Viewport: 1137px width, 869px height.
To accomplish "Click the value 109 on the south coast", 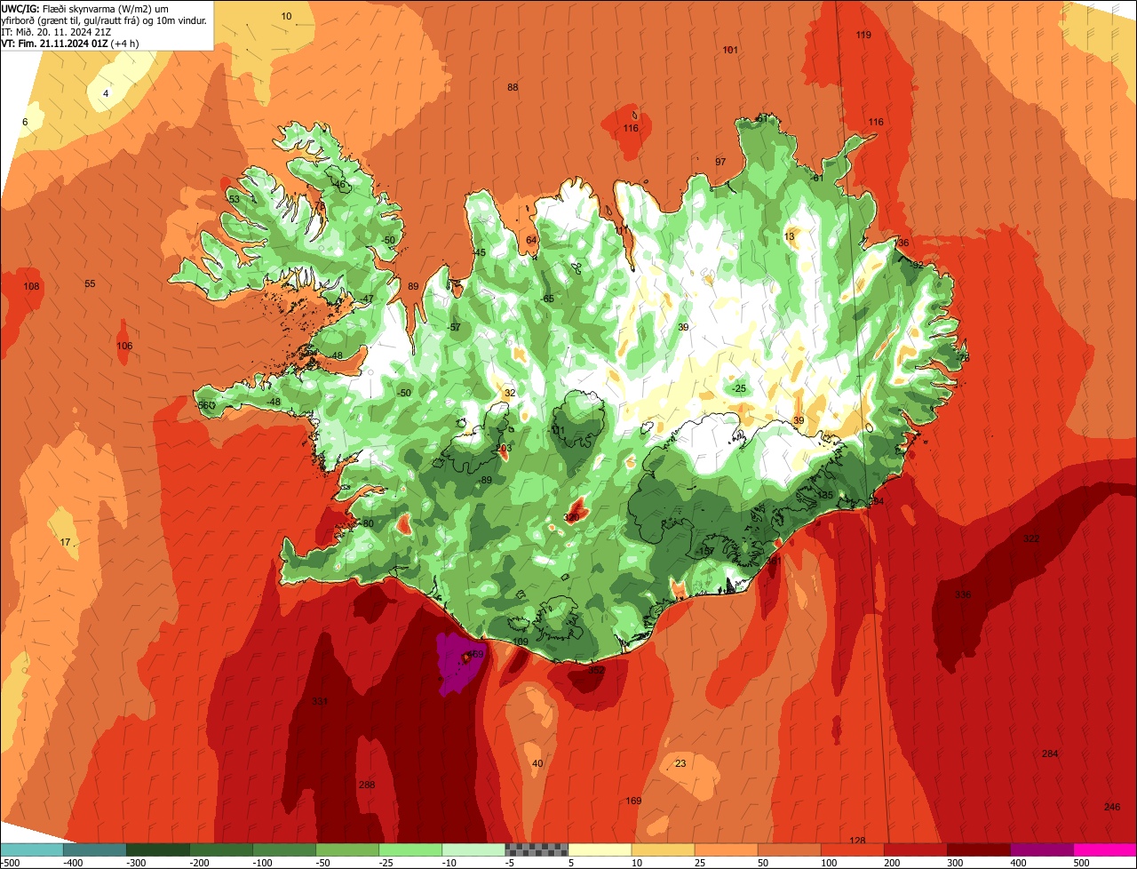I will coord(521,642).
